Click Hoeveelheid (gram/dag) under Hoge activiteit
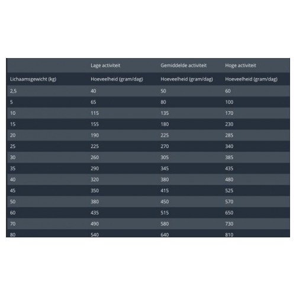 click(x=251, y=79)
